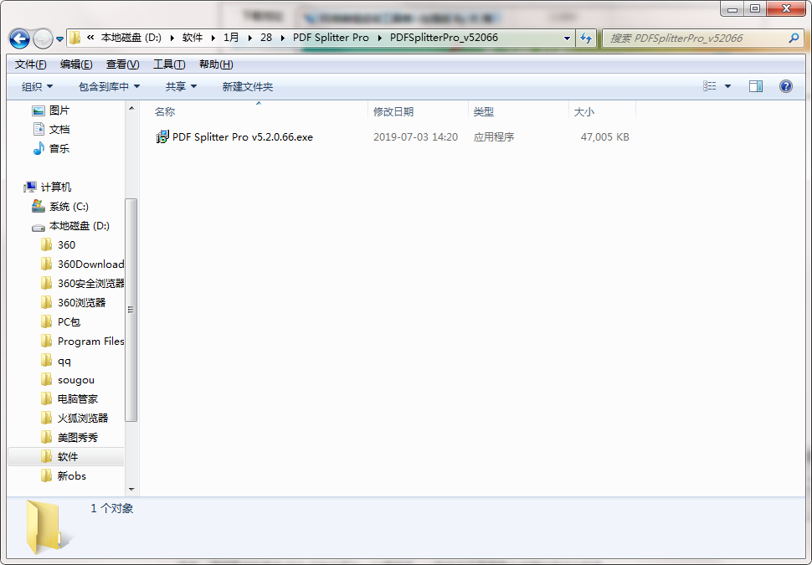Refresh the folder with the address bar refresh icon

[586, 38]
